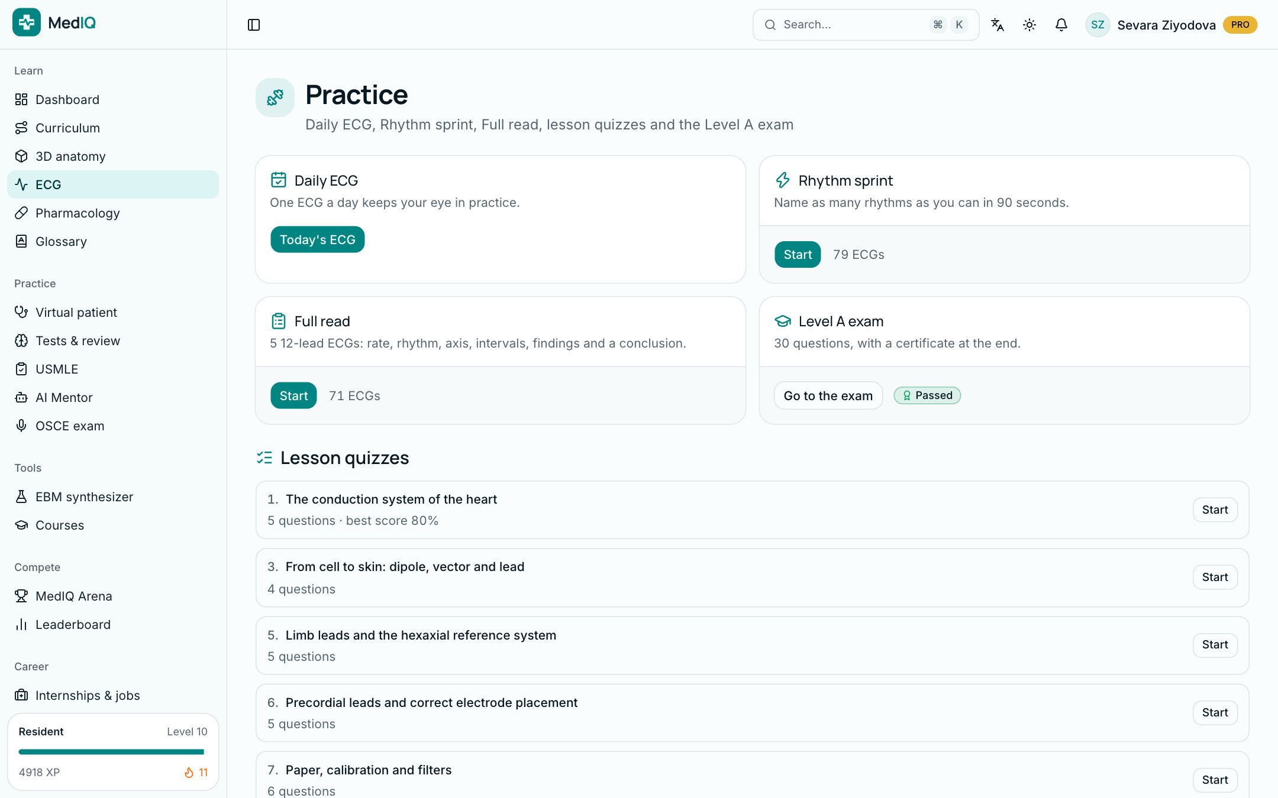Open Curriculum in the sidebar
Image resolution: width=1278 pixels, height=798 pixels.
click(113, 128)
